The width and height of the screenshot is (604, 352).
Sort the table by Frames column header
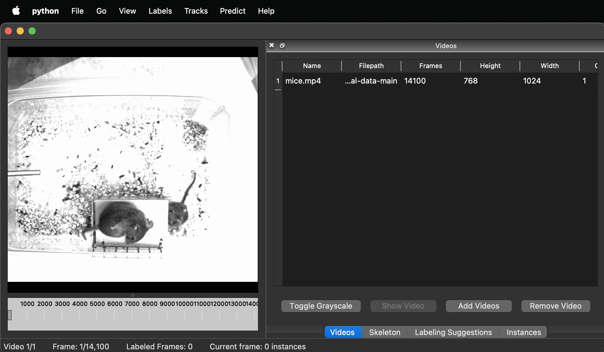pos(430,66)
